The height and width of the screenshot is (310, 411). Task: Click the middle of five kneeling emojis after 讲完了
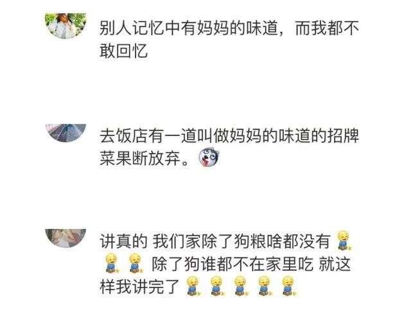click(240, 286)
